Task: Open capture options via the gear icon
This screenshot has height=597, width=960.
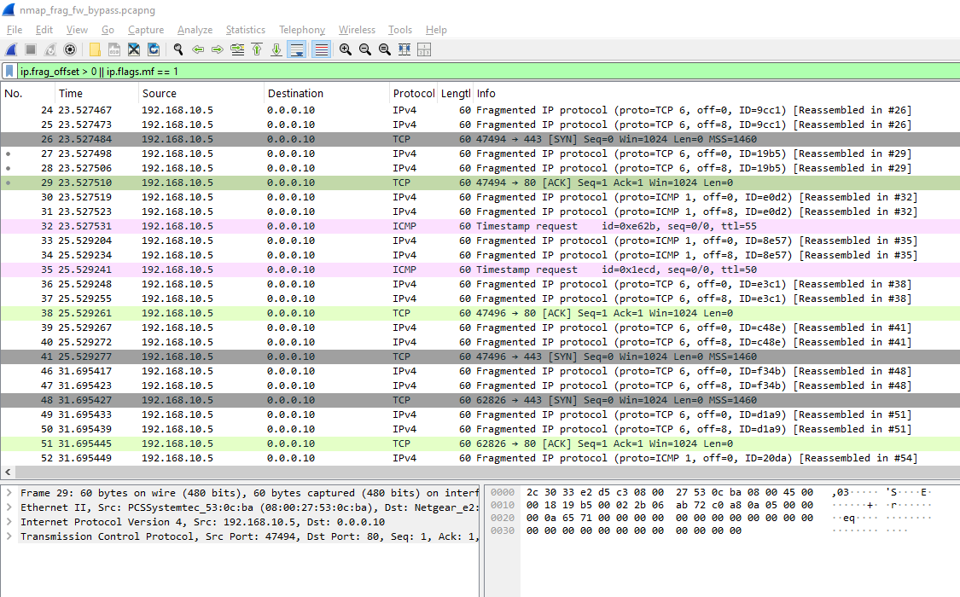Action: point(70,49)
